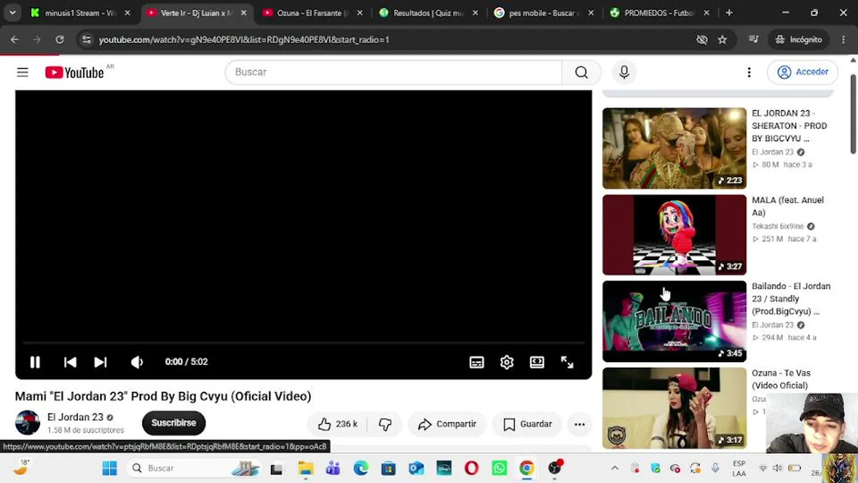Start voice search with the microphone
The height and width of the screenshot is (483, 858).
(x=624, y=72)
